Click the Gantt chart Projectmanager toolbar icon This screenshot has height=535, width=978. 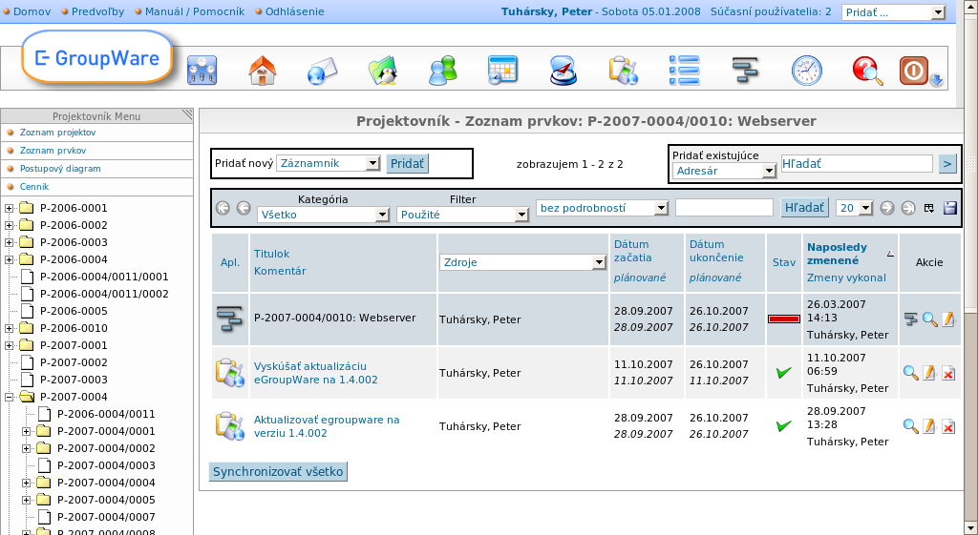point(745,71)
